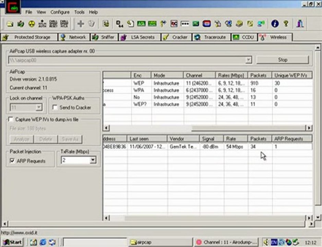Switch to the Traceroute tab
Viewport: 322px width, 247px height.
coord(211,37)
